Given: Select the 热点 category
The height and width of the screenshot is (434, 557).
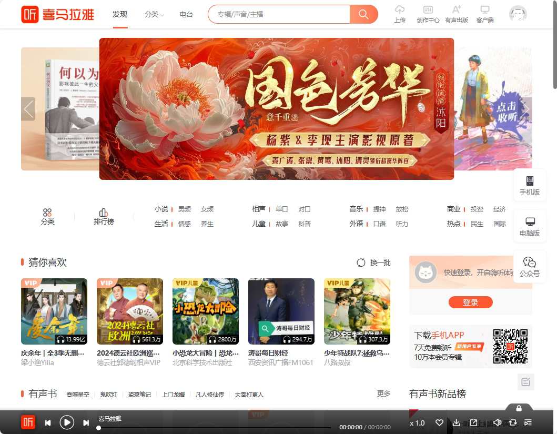Looking at the screenshot, I should coord(453,224).
